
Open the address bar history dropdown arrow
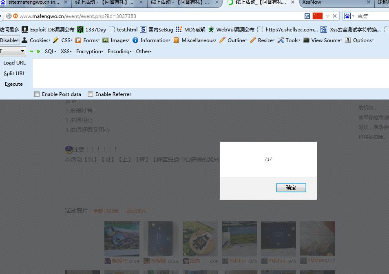[x=327, y=16]
